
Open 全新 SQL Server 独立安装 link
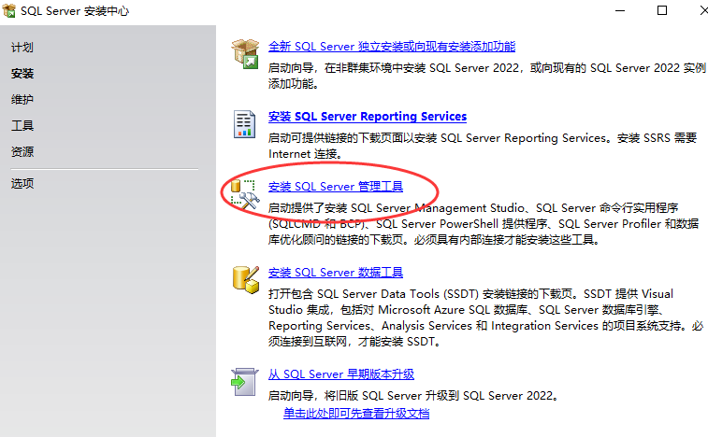pyautogui.click(x=392, y=47)
